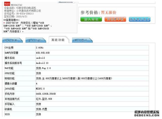Screen dimensions: 162x119
Task: Click the value 4 in 摄像头数量 row
Action: [36, 83]
